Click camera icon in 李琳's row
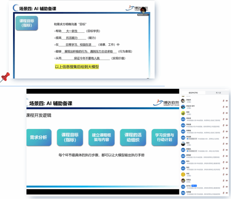 click(x=227, y=113)
